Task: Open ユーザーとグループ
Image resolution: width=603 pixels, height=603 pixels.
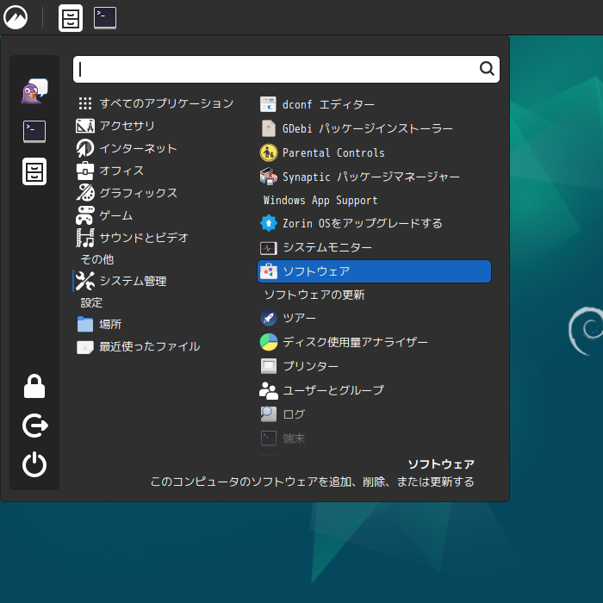Action: (x=374, y=390)
